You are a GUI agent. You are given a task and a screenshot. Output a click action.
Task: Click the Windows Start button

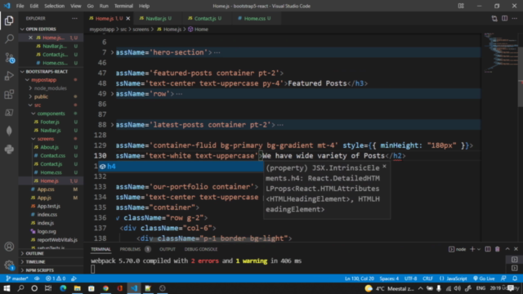point(7,288)
